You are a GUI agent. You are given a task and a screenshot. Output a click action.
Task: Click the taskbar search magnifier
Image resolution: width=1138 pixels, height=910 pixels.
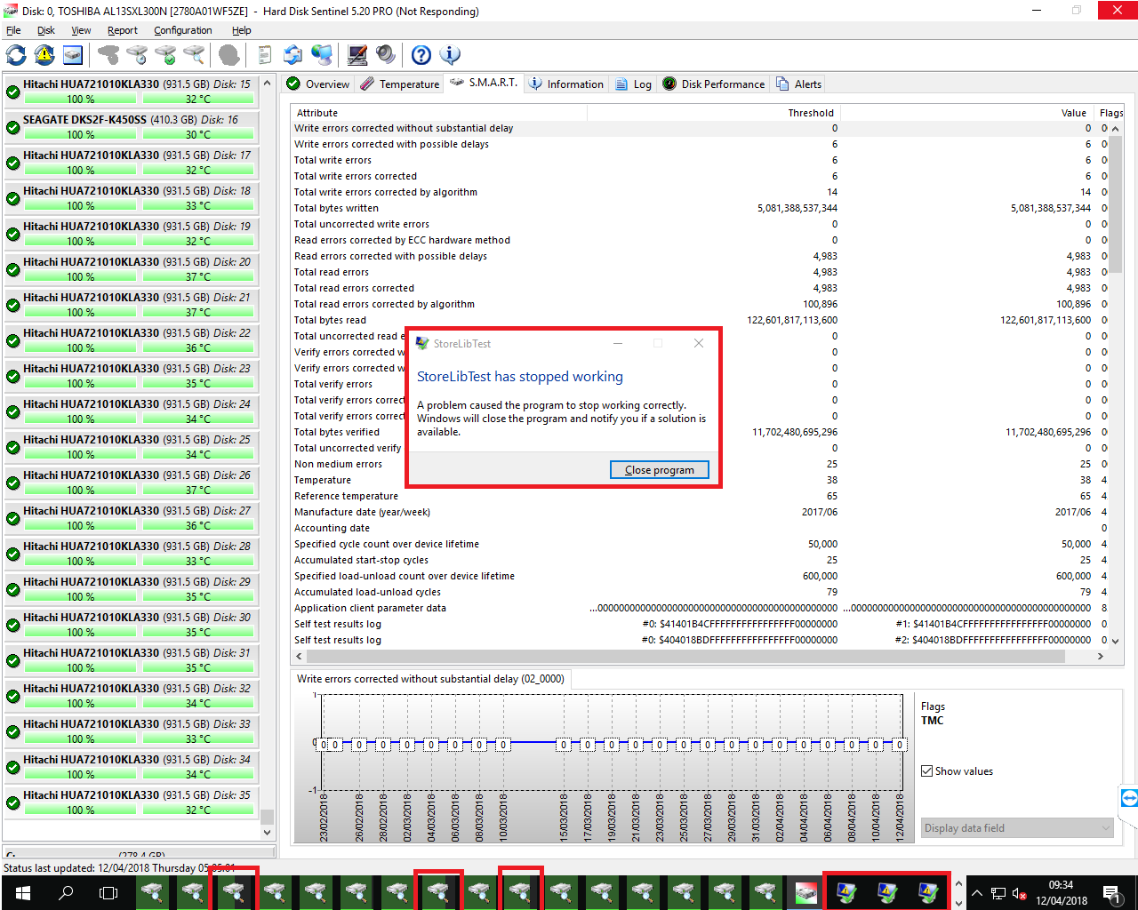point(65,892)
